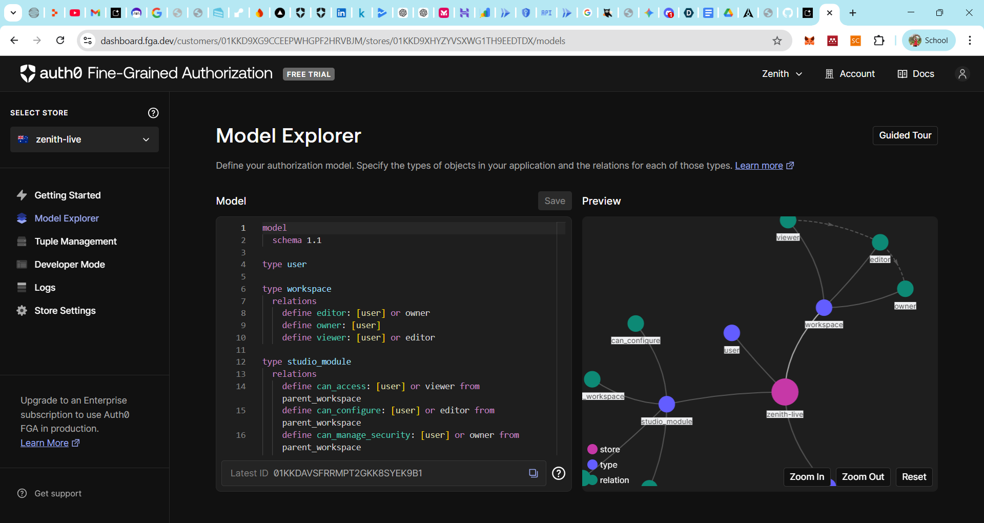984x523 pixels.
Task: Go back to the previous page
Action: [x=14, y=41]
